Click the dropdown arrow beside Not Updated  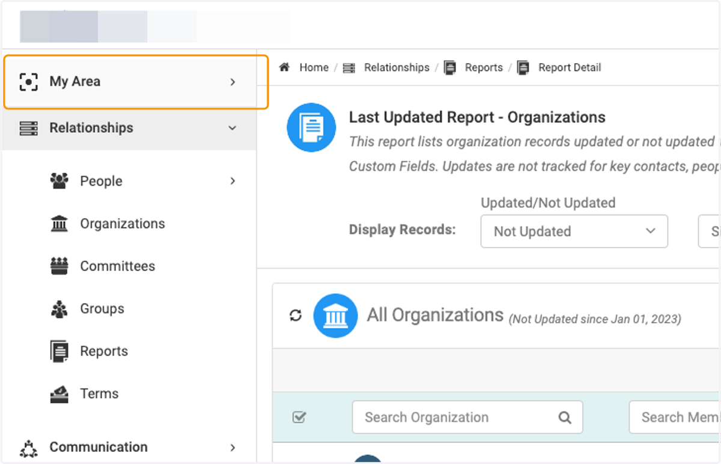click(650, 231)
